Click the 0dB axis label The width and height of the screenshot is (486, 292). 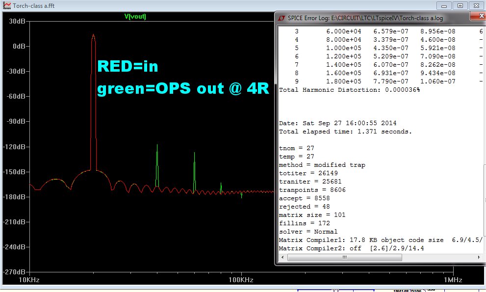click(19, 46)
